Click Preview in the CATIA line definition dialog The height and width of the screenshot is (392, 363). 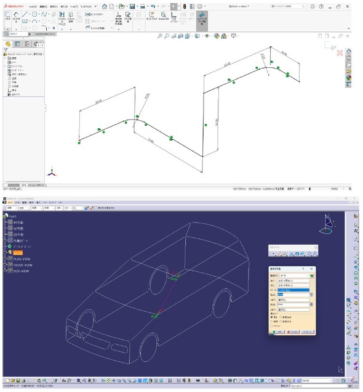(308, 332)
